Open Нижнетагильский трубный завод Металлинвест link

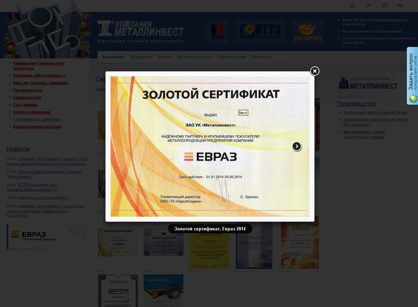[x=375, y=122]
